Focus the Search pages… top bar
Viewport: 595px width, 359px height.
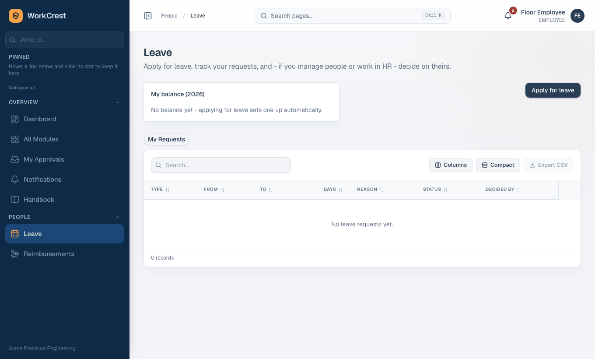(x=353, y=16)
